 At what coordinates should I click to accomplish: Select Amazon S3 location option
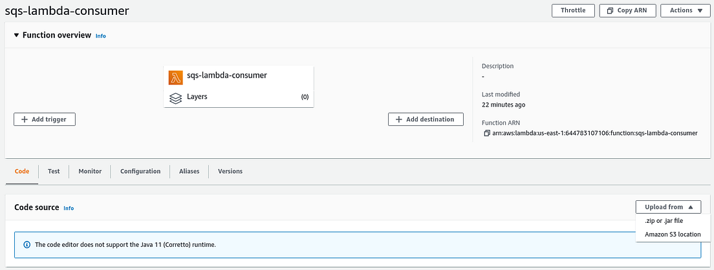(x=673, y=234)
